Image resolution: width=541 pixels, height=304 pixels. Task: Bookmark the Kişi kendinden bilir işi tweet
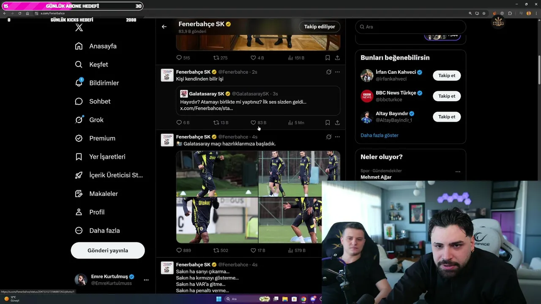[328, 123]
